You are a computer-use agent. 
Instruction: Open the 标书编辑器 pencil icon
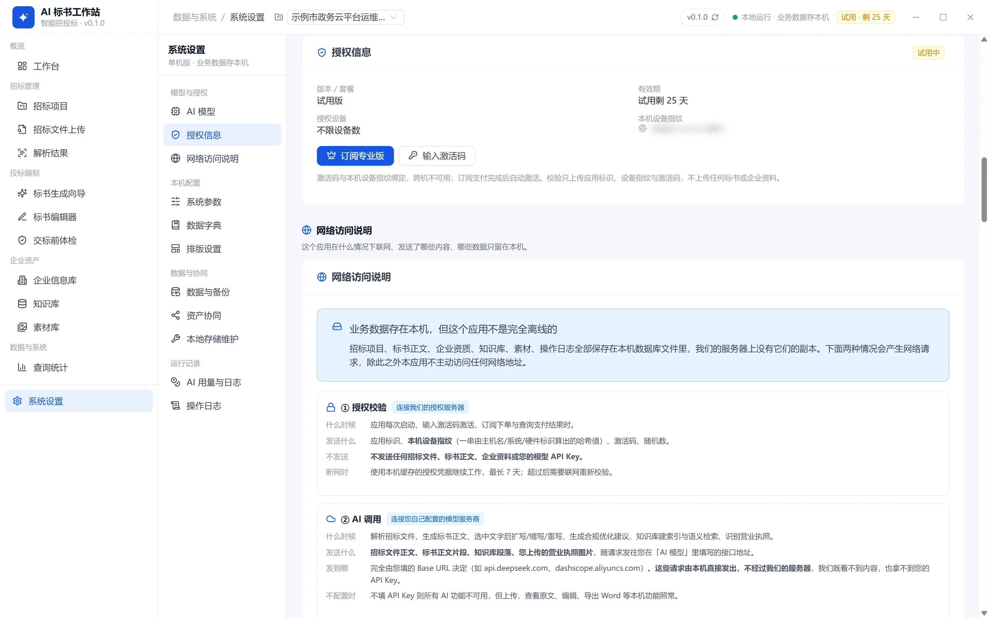pyautogui.click(x=22, y=217)
